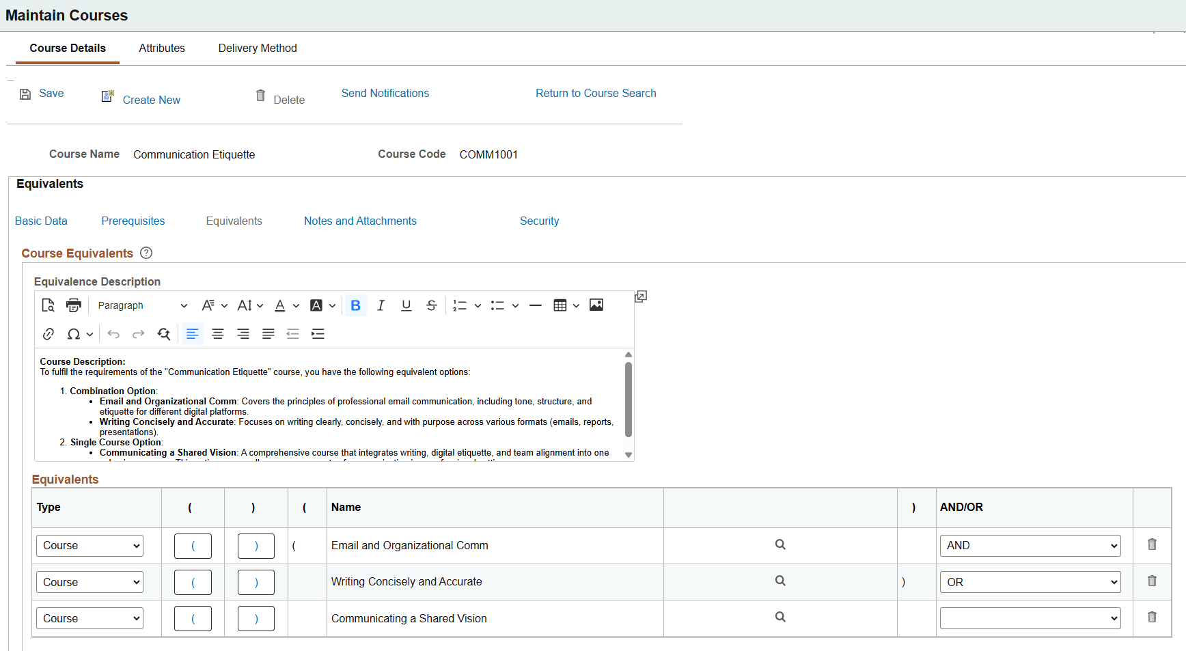Open the Notes and Attachments section

(x=360, y=221)
